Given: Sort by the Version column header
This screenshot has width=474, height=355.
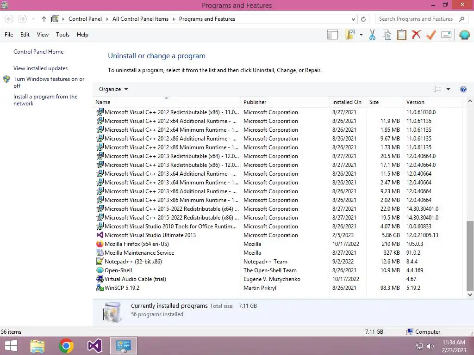Looking at the screenshot, I should [433, 102].
